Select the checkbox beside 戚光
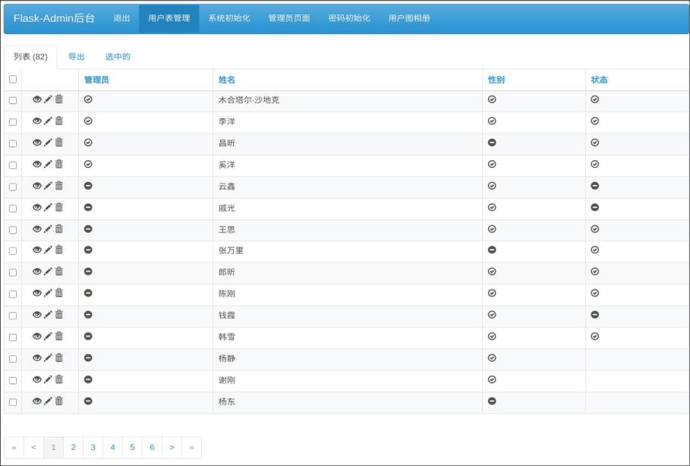This screenshot has width=690, height=466. (12, 208)
